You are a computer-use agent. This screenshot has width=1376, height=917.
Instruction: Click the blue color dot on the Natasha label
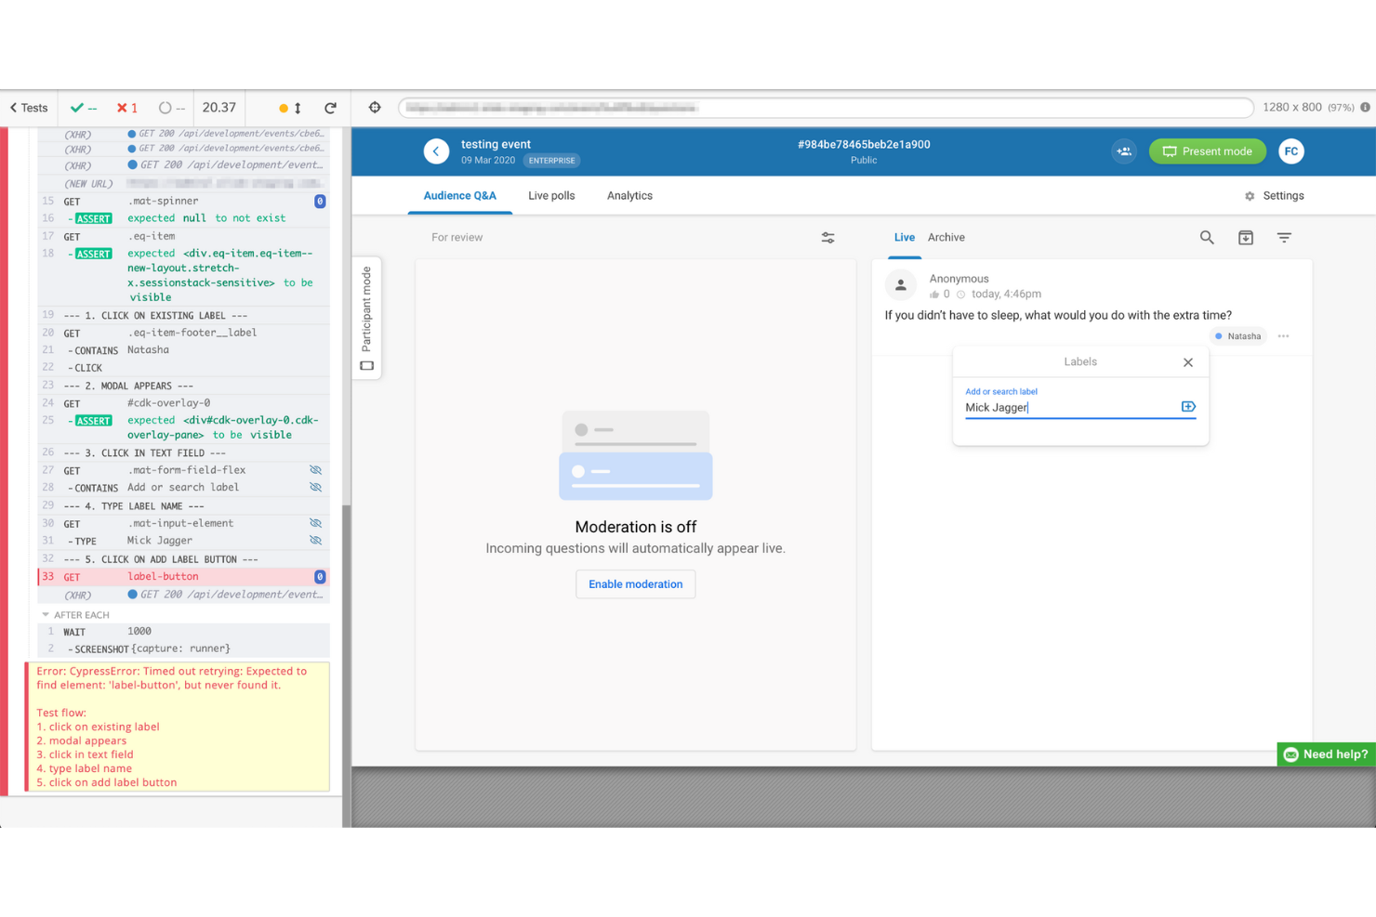[x=1219, y=336]
